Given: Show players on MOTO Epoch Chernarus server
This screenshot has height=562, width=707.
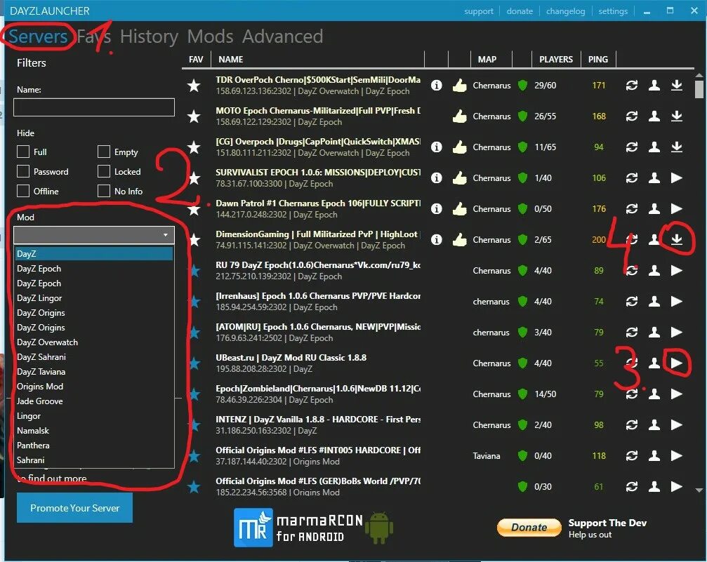Looking at the screenshot, I should tap(654, 116).
